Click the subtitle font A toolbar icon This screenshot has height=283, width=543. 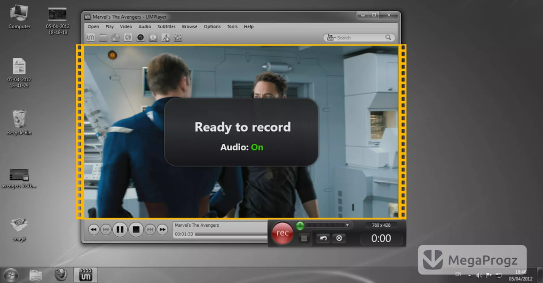(x=165, y=38)
